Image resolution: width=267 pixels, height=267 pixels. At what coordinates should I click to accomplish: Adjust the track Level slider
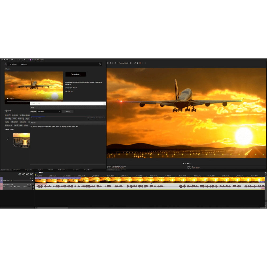click(x=32, y=180)
